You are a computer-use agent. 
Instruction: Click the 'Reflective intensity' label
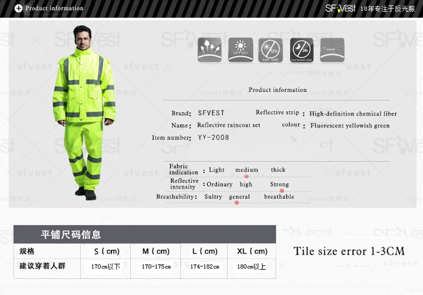tap(184, 183)
